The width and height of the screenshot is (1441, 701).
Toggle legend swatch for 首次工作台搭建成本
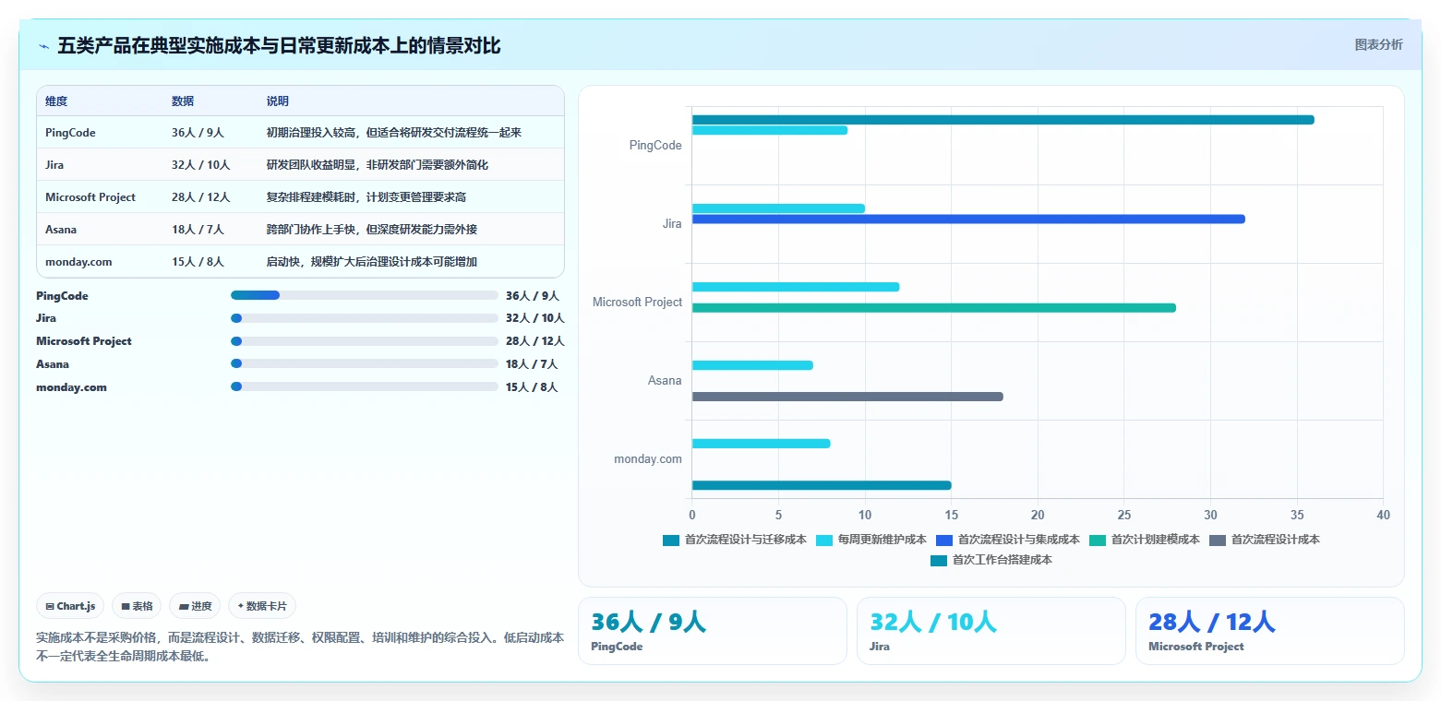(939, 560)
